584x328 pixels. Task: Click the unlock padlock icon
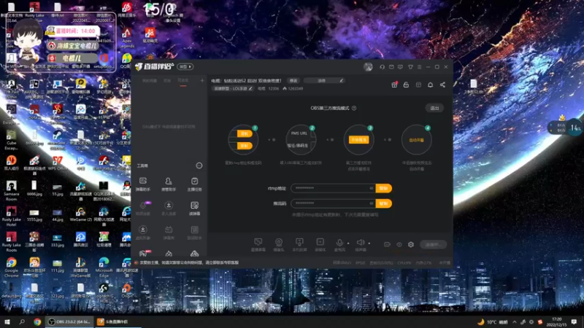407,85
